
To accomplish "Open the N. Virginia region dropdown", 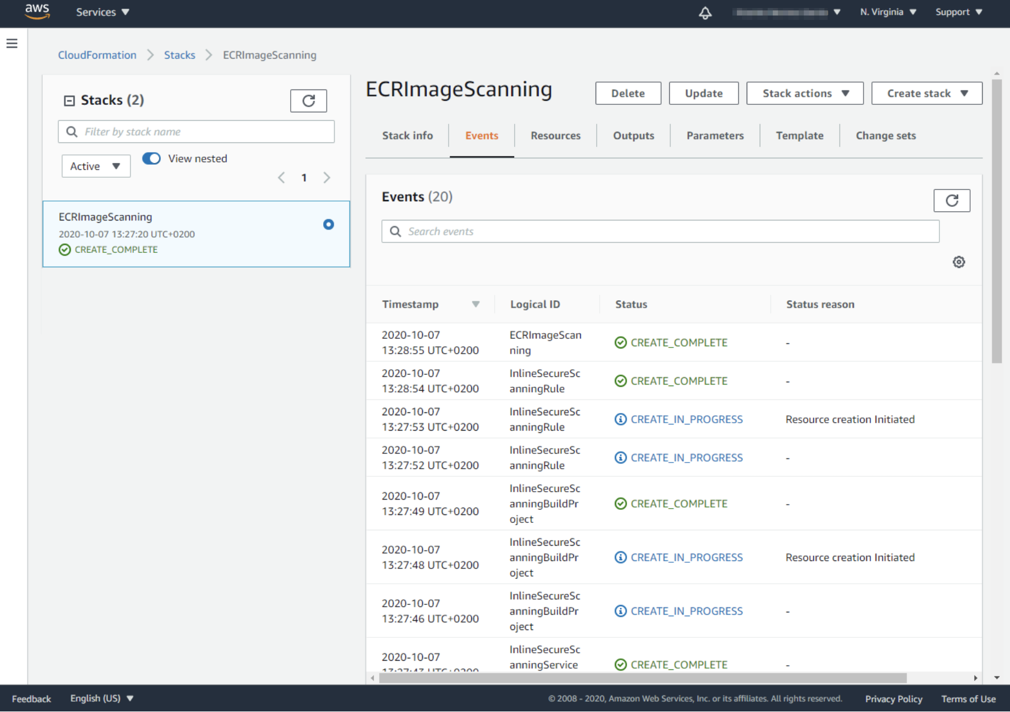I will click(x=888, y=12).
